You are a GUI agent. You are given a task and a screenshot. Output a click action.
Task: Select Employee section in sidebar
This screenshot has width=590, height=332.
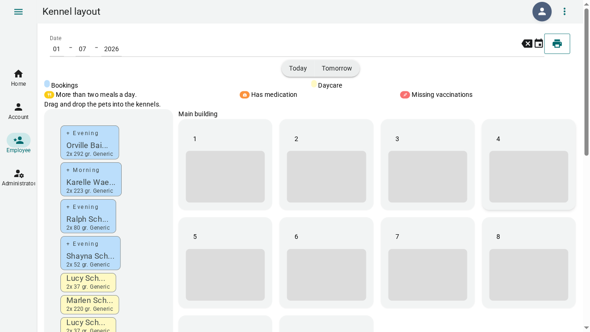[18, 144]
